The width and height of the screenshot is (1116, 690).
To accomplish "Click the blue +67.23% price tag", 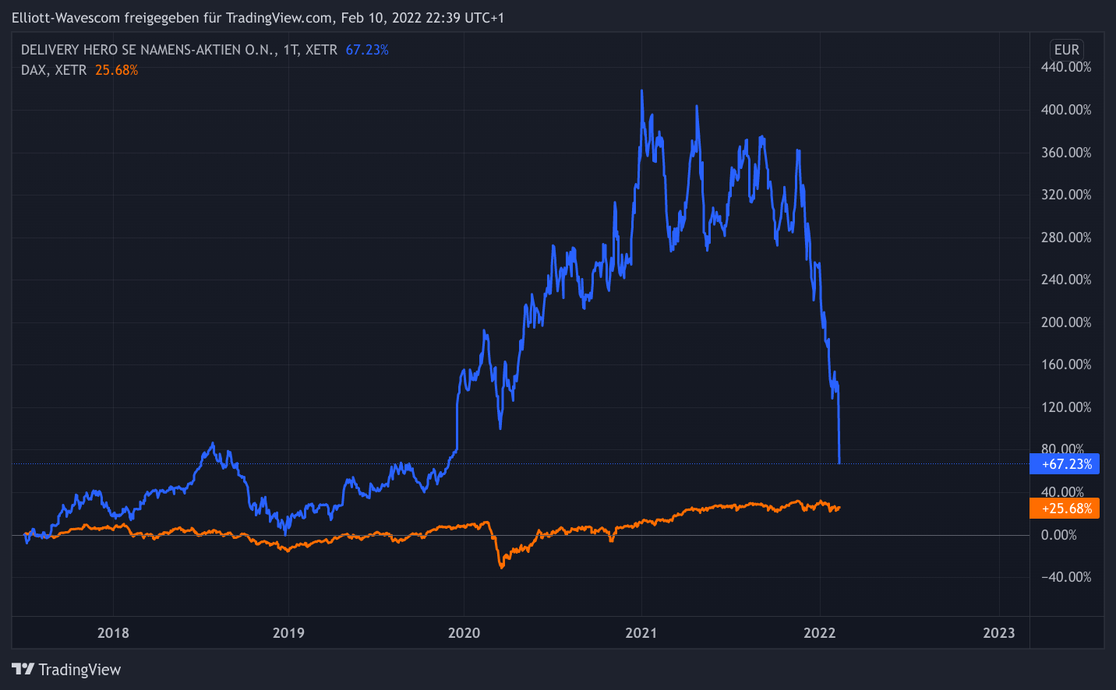I will click(x=1065, y=464).
